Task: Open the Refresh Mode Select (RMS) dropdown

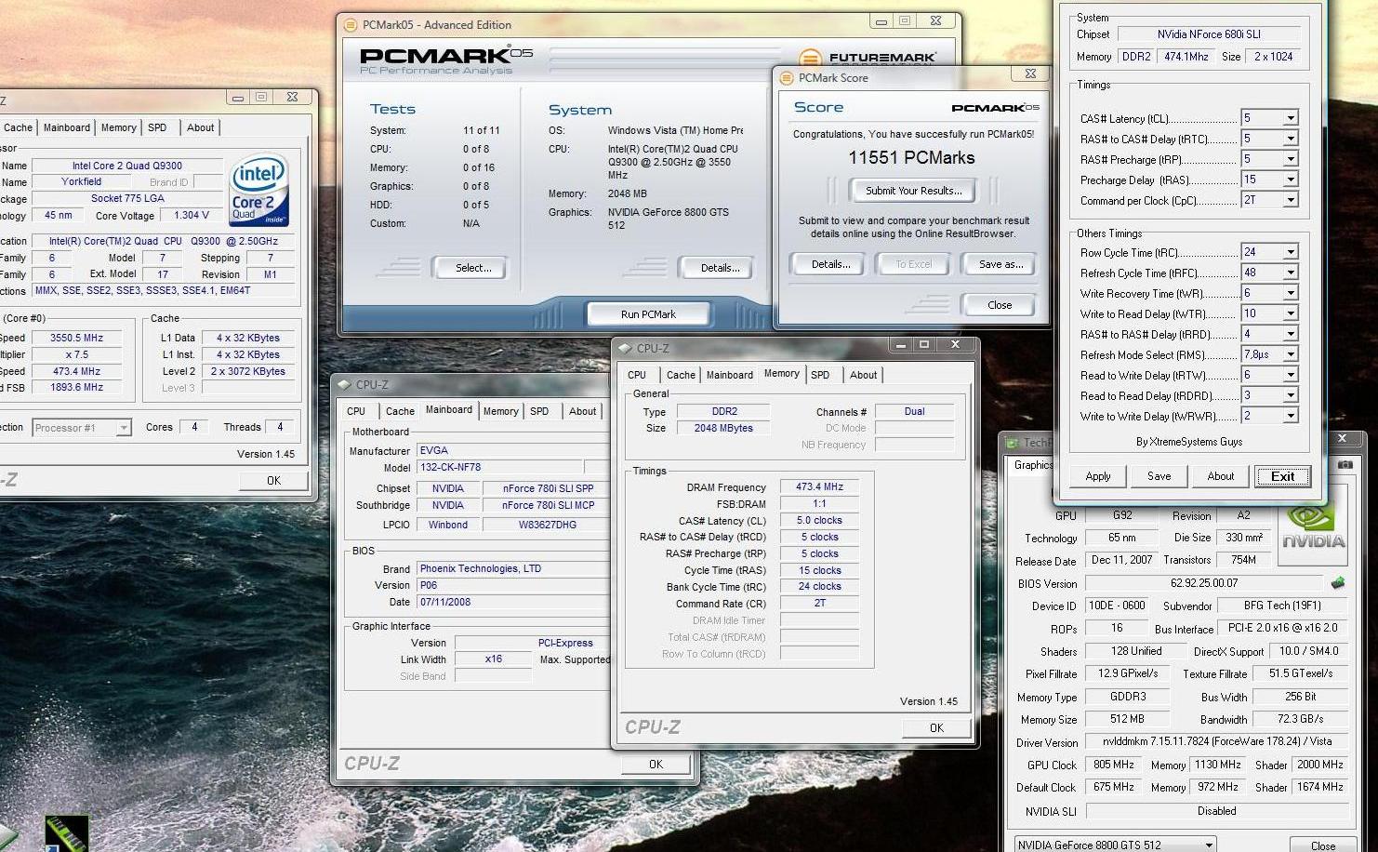Action: 1290,354
